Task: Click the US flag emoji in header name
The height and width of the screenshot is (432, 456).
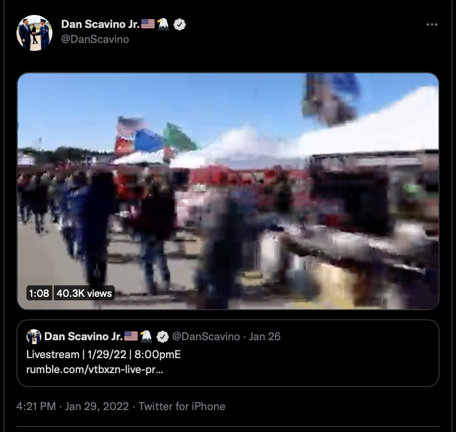Action: pyautogui.click(x=148, y=24)
